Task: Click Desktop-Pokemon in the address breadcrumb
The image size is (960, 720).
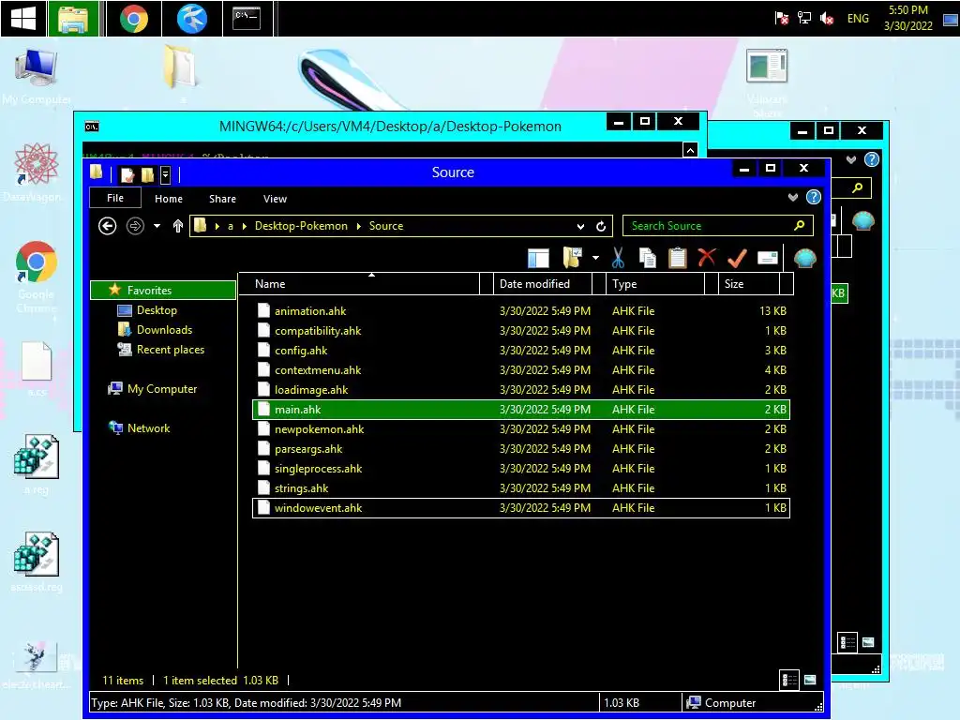Action: [301, 226]
